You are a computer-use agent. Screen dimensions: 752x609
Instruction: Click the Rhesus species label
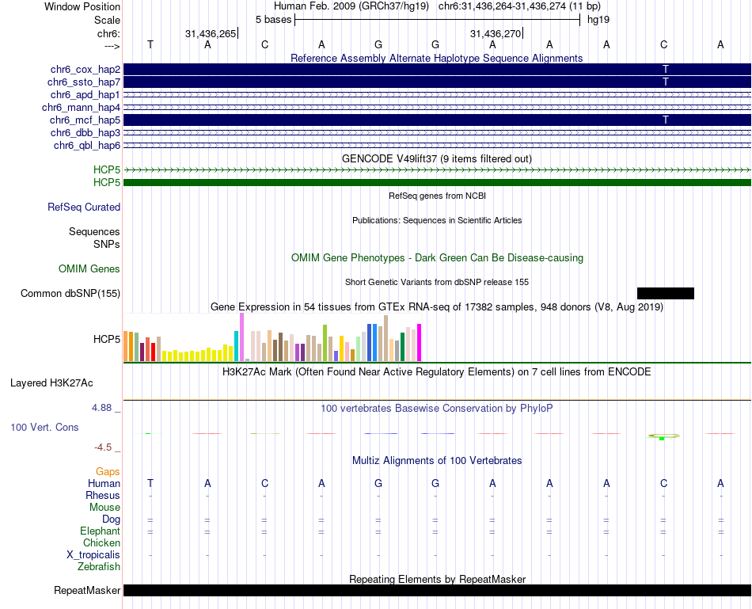click(103, 495)
